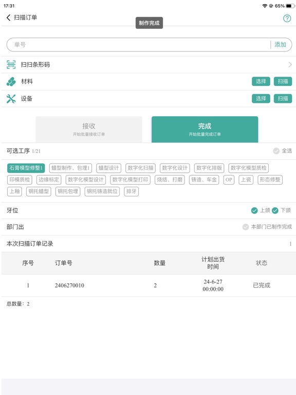Select 数字化模型质检 process tag

click(249, 168)
